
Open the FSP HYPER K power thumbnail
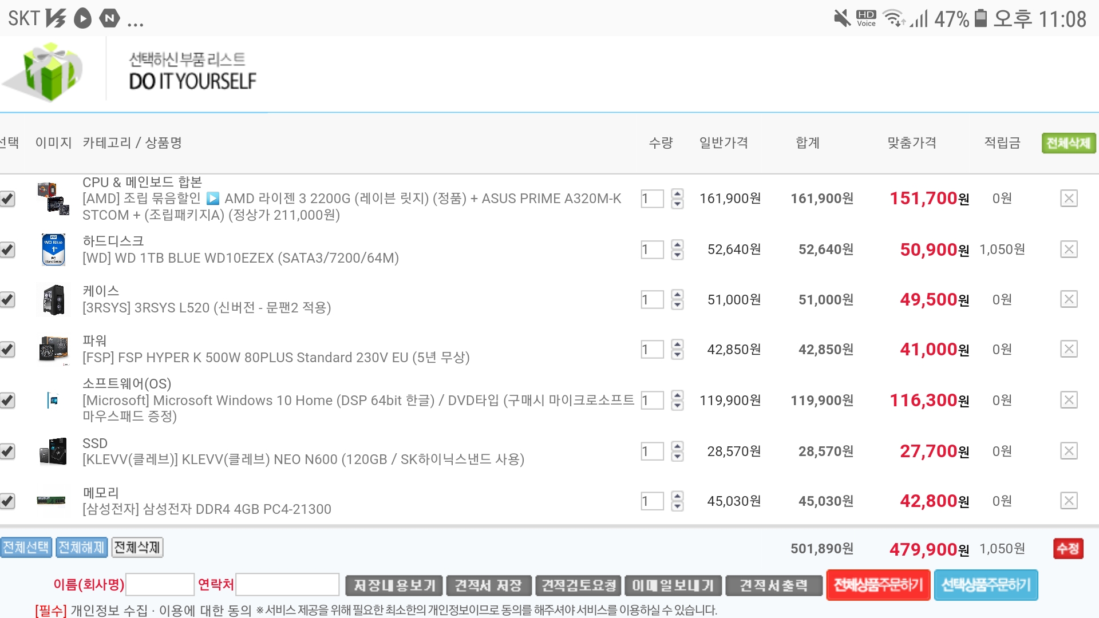[53, 350]
